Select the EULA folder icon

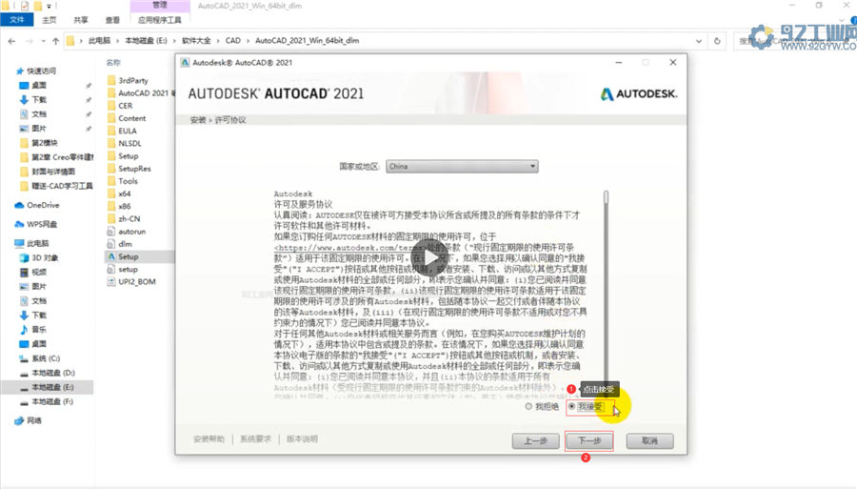coord(111,131)
